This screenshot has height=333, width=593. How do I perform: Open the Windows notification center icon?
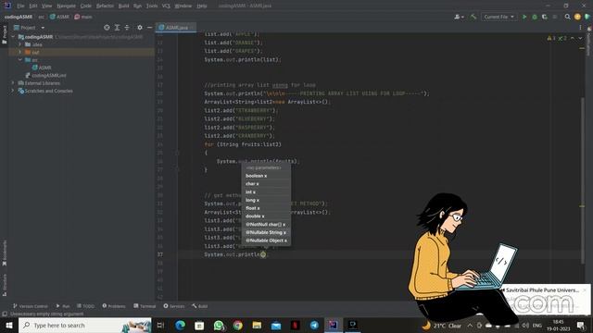coord(581,325)
